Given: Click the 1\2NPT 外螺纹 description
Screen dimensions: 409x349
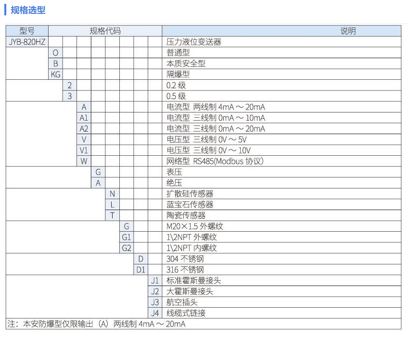Looking at the screenshot, I should coord(192,237).
